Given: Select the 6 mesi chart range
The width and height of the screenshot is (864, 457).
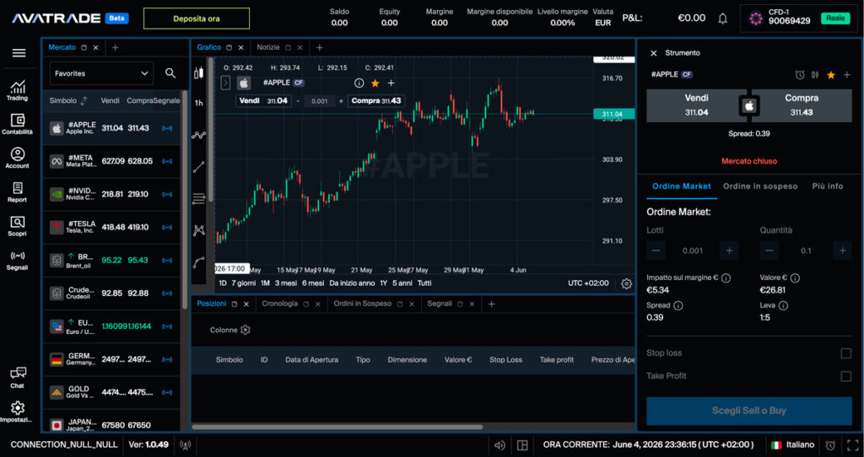Looking at the screenshot, I should [313, 283].
